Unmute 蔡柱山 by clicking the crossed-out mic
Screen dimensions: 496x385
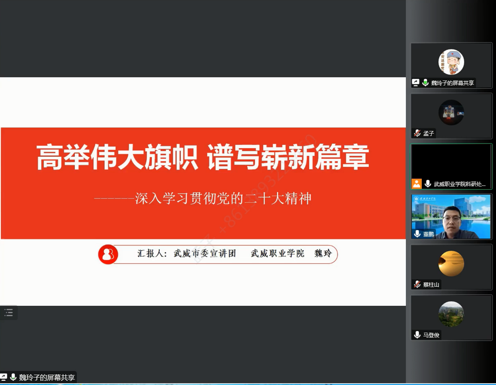(x=417, y=284)
